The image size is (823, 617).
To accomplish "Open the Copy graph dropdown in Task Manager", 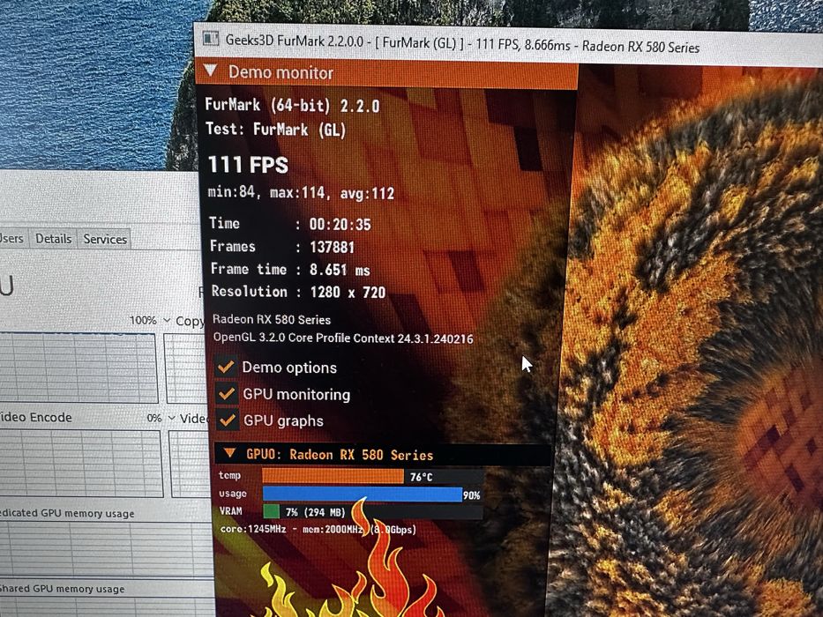I will 167,320.
